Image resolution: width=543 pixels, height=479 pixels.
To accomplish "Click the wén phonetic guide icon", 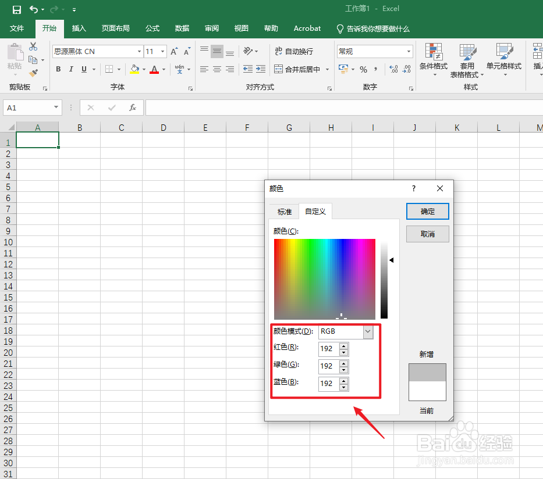I will (x=179, y=69).
